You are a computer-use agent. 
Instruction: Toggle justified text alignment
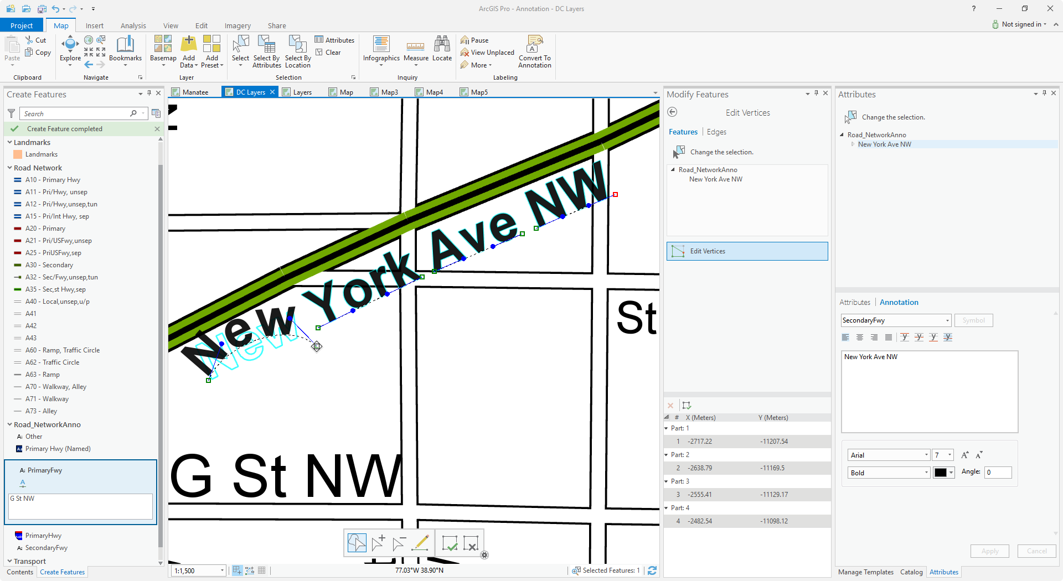pos(889,337)
